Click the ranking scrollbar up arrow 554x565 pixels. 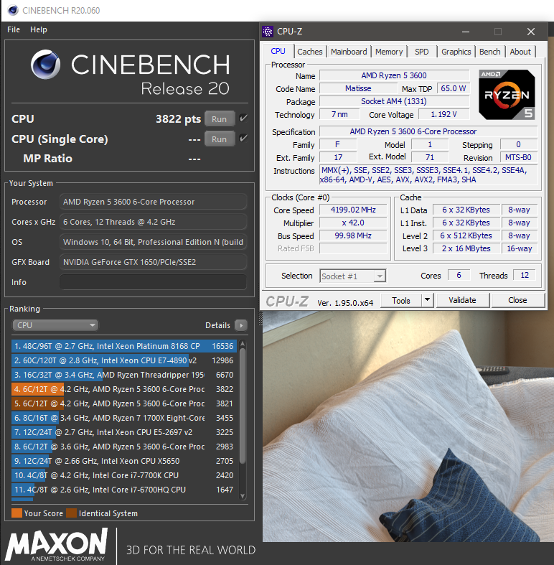[243, 343]
